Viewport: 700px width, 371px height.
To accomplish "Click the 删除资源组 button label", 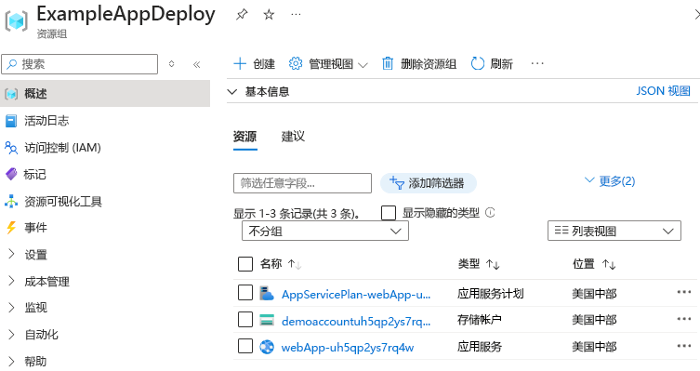I will pos(429,64).
